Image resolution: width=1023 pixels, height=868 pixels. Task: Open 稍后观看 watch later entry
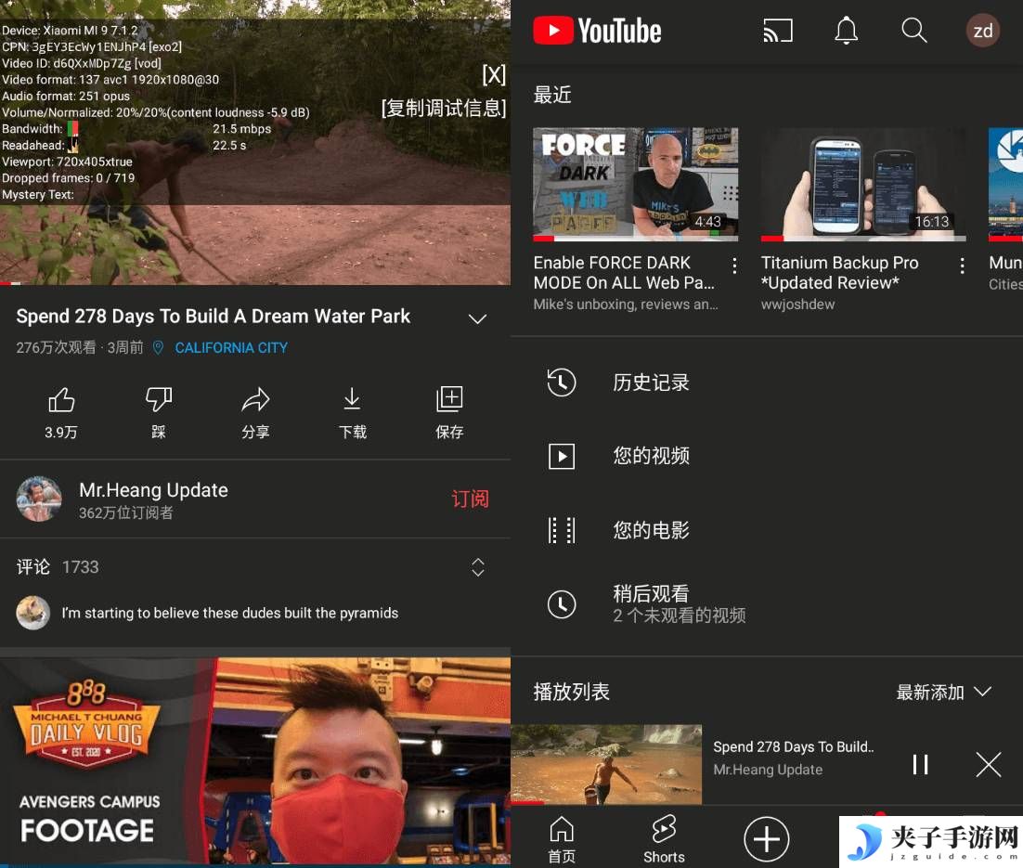pyautogui.click(x=767, y=604)
